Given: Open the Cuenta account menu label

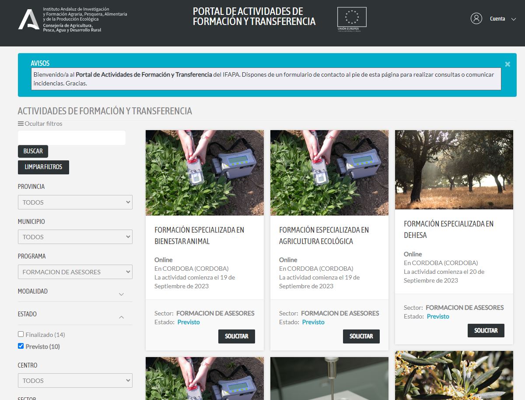Looking at the screenshot, I should coord(497,19).
